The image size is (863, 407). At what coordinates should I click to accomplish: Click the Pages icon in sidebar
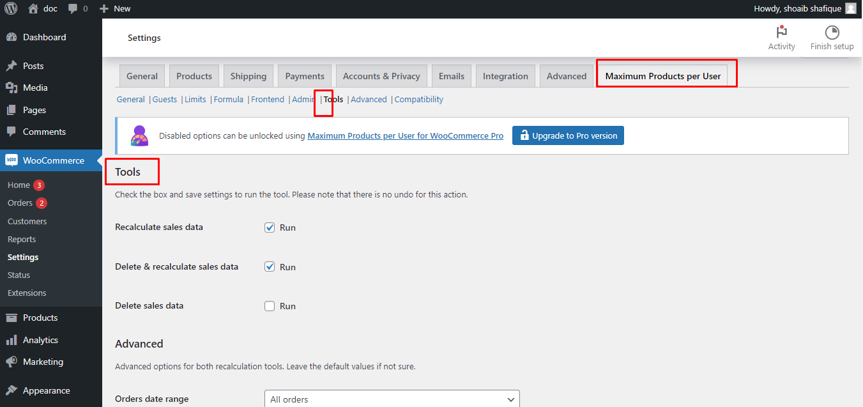pos(11,110)
